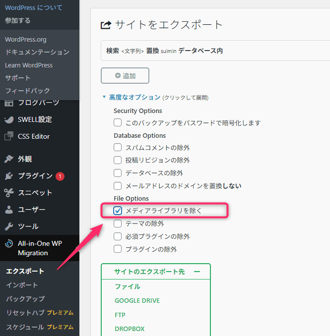Click the スニペット scissors icon
The width and height of the screenshot is (330, 336).
9,193
